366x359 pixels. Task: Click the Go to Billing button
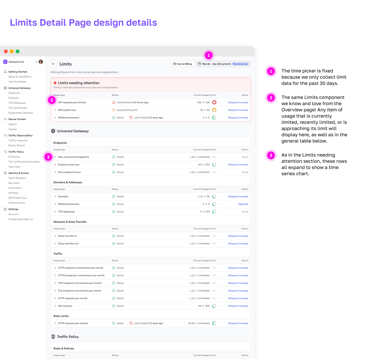(x=182, y=64)
